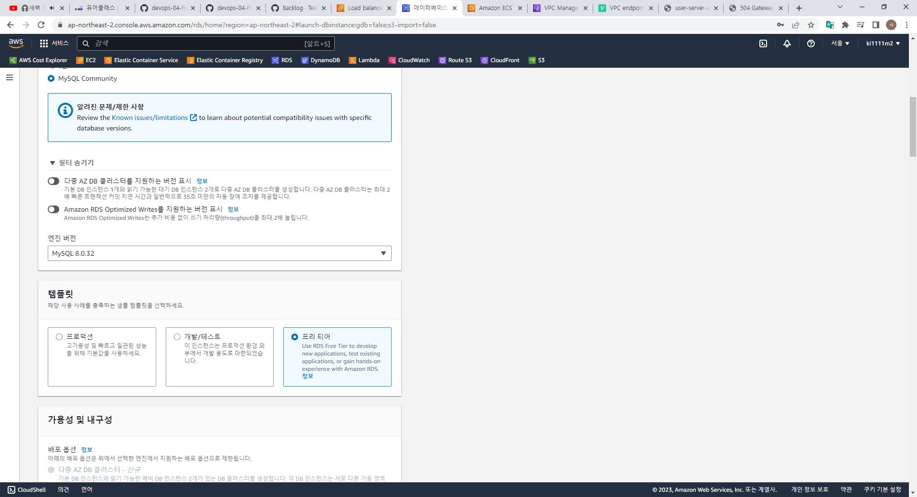Switch to the Backlog browser tab
The width and height of the screenshot is (917, 497).
pos(299,8)
